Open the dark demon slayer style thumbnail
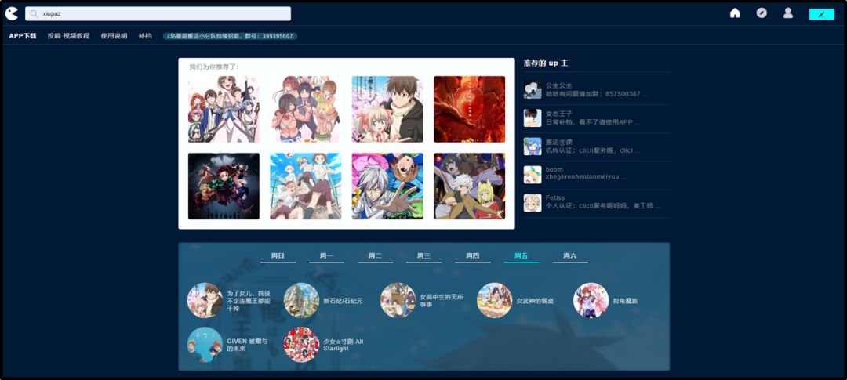847x380 pixels. coord(224,186)
